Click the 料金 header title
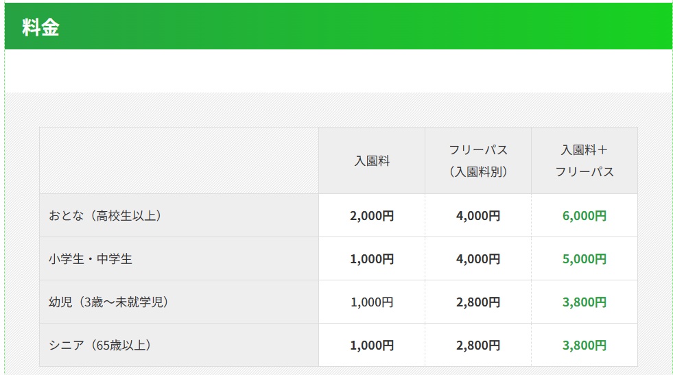 (40, 27)
